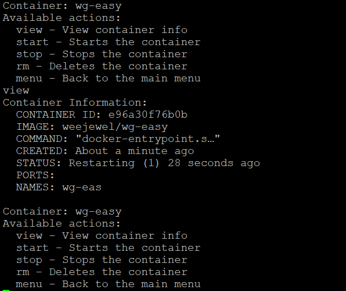
Task: Click the last 'start - Starts the container' option
Action: click(108, 248)
